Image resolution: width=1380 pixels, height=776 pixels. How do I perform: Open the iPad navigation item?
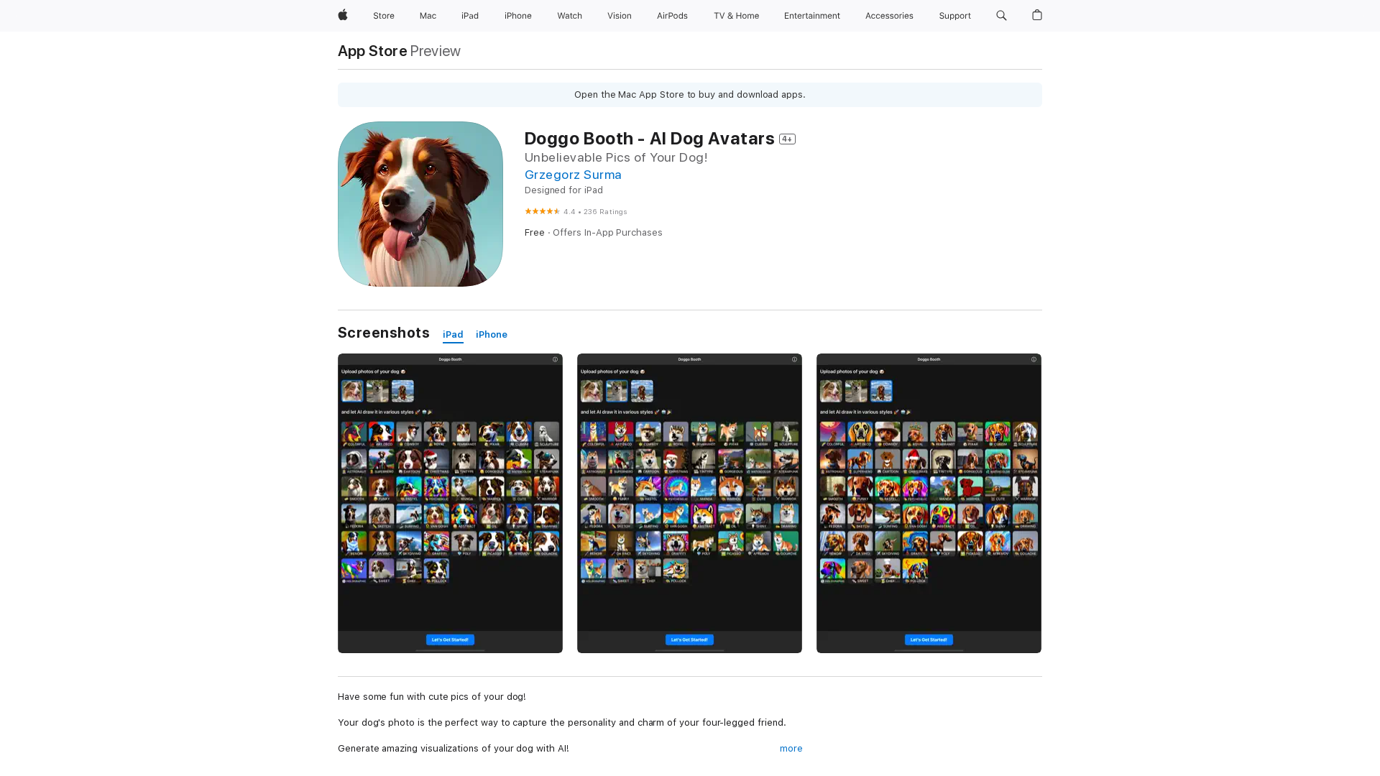pyautogui.click(x=470, y=16)
